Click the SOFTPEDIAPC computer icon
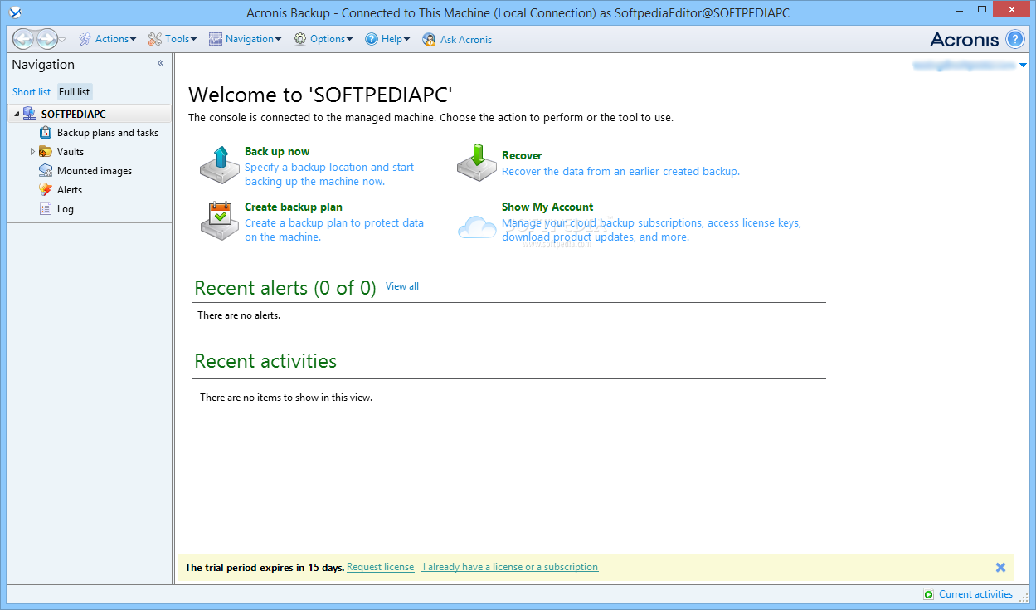Viewport: 1036px width, 610px height. (x=30, y=114)
